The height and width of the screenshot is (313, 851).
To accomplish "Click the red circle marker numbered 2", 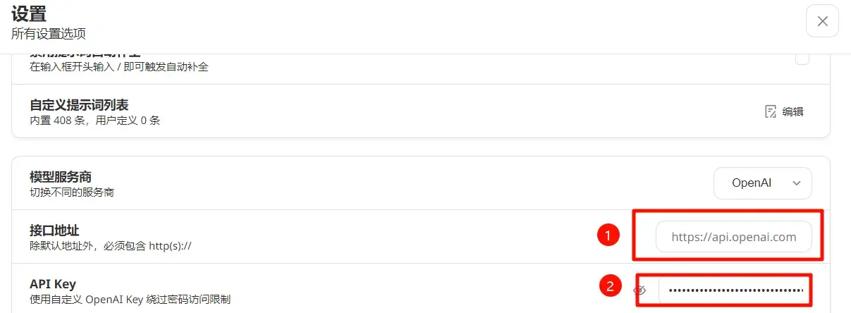I will [x=611, y=286].
